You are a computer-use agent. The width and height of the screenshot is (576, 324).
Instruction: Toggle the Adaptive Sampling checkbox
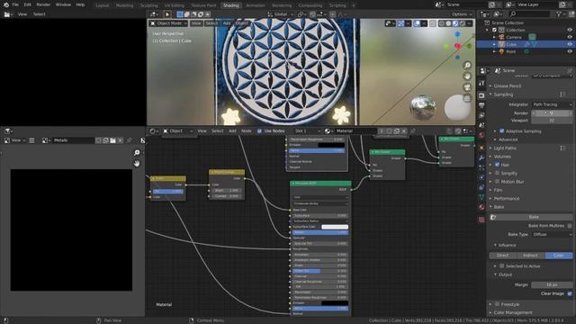click(502, 131)
